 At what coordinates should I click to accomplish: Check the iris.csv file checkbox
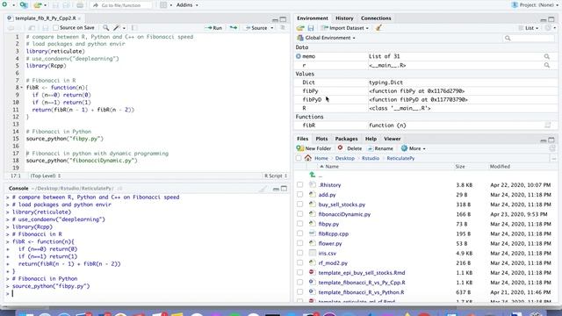[299, 253]
